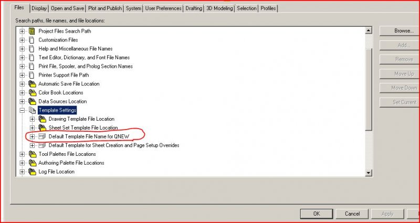Click the Text Editor, Dictionary, and Font icon

(x=32, y=58)
